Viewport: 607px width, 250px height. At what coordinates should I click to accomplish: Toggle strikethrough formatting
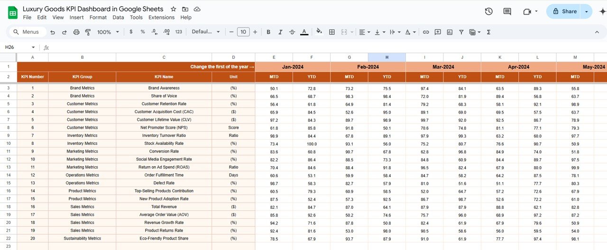[292, 32]
